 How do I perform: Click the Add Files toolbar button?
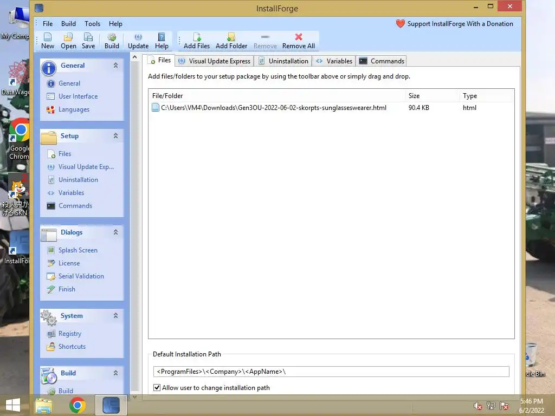[x=196, y=41]
